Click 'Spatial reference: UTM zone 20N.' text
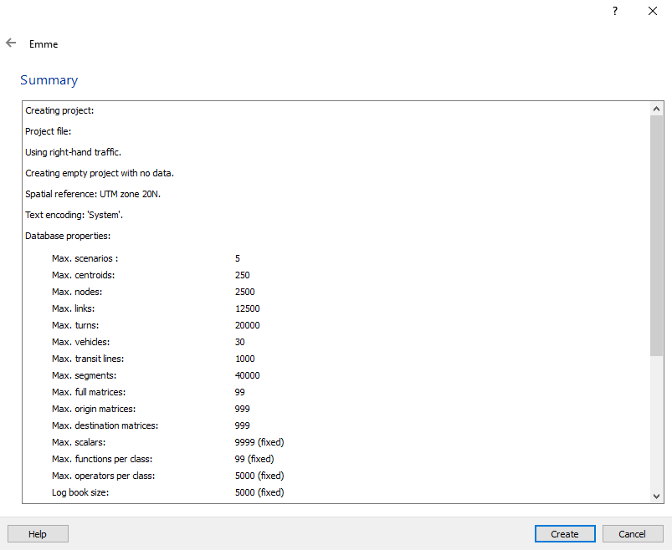Viewport: 672px width, 550px height. pos(93,194)
